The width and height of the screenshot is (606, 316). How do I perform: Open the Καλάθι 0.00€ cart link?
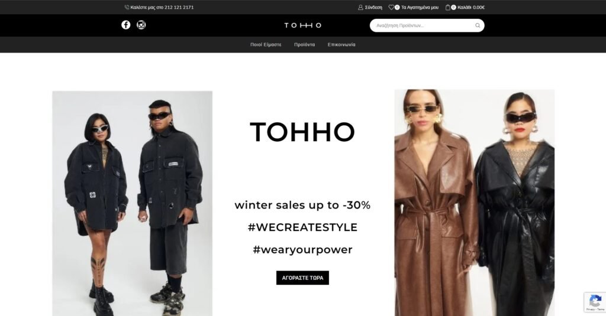tap(470, 7)
